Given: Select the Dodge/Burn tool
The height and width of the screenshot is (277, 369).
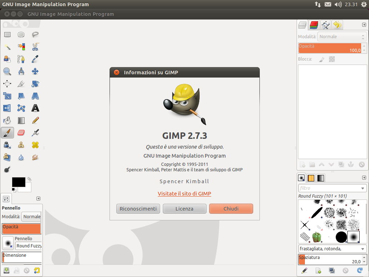Looking at the screenshot, I should (7, 170).
